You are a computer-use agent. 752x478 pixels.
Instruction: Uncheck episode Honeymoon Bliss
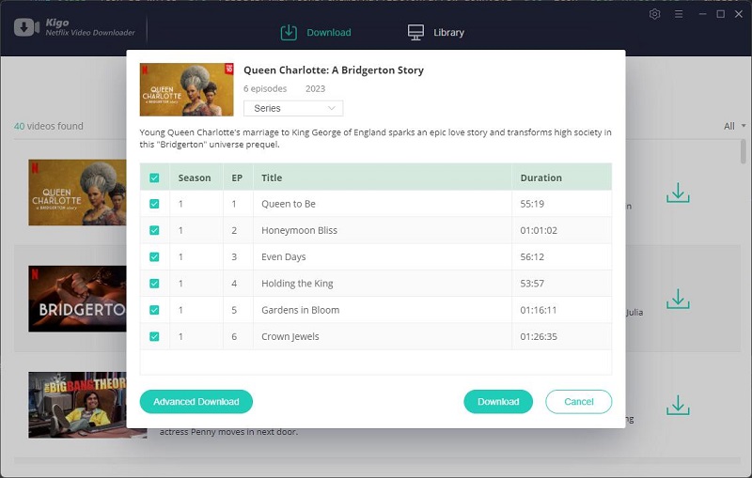point(154,230)
